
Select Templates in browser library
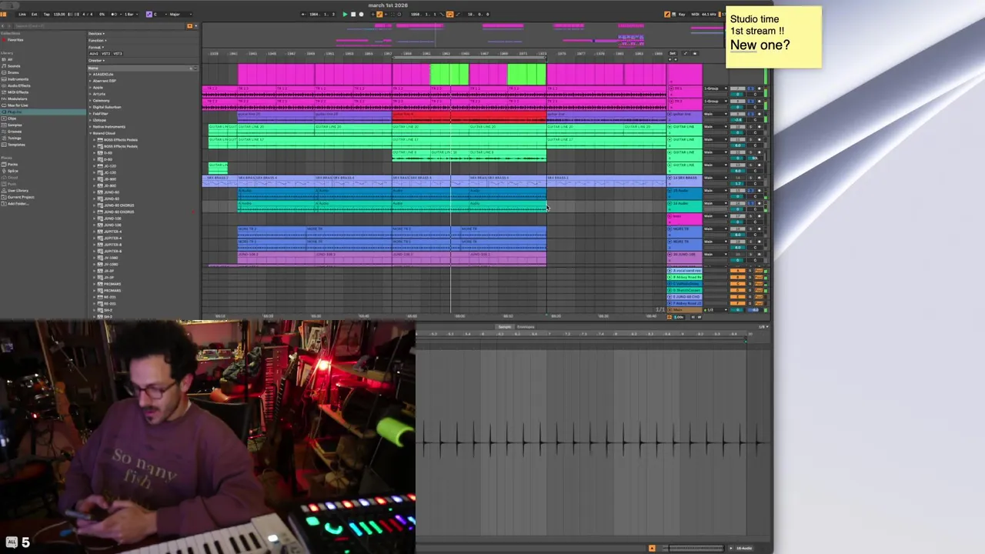(16, 145)
